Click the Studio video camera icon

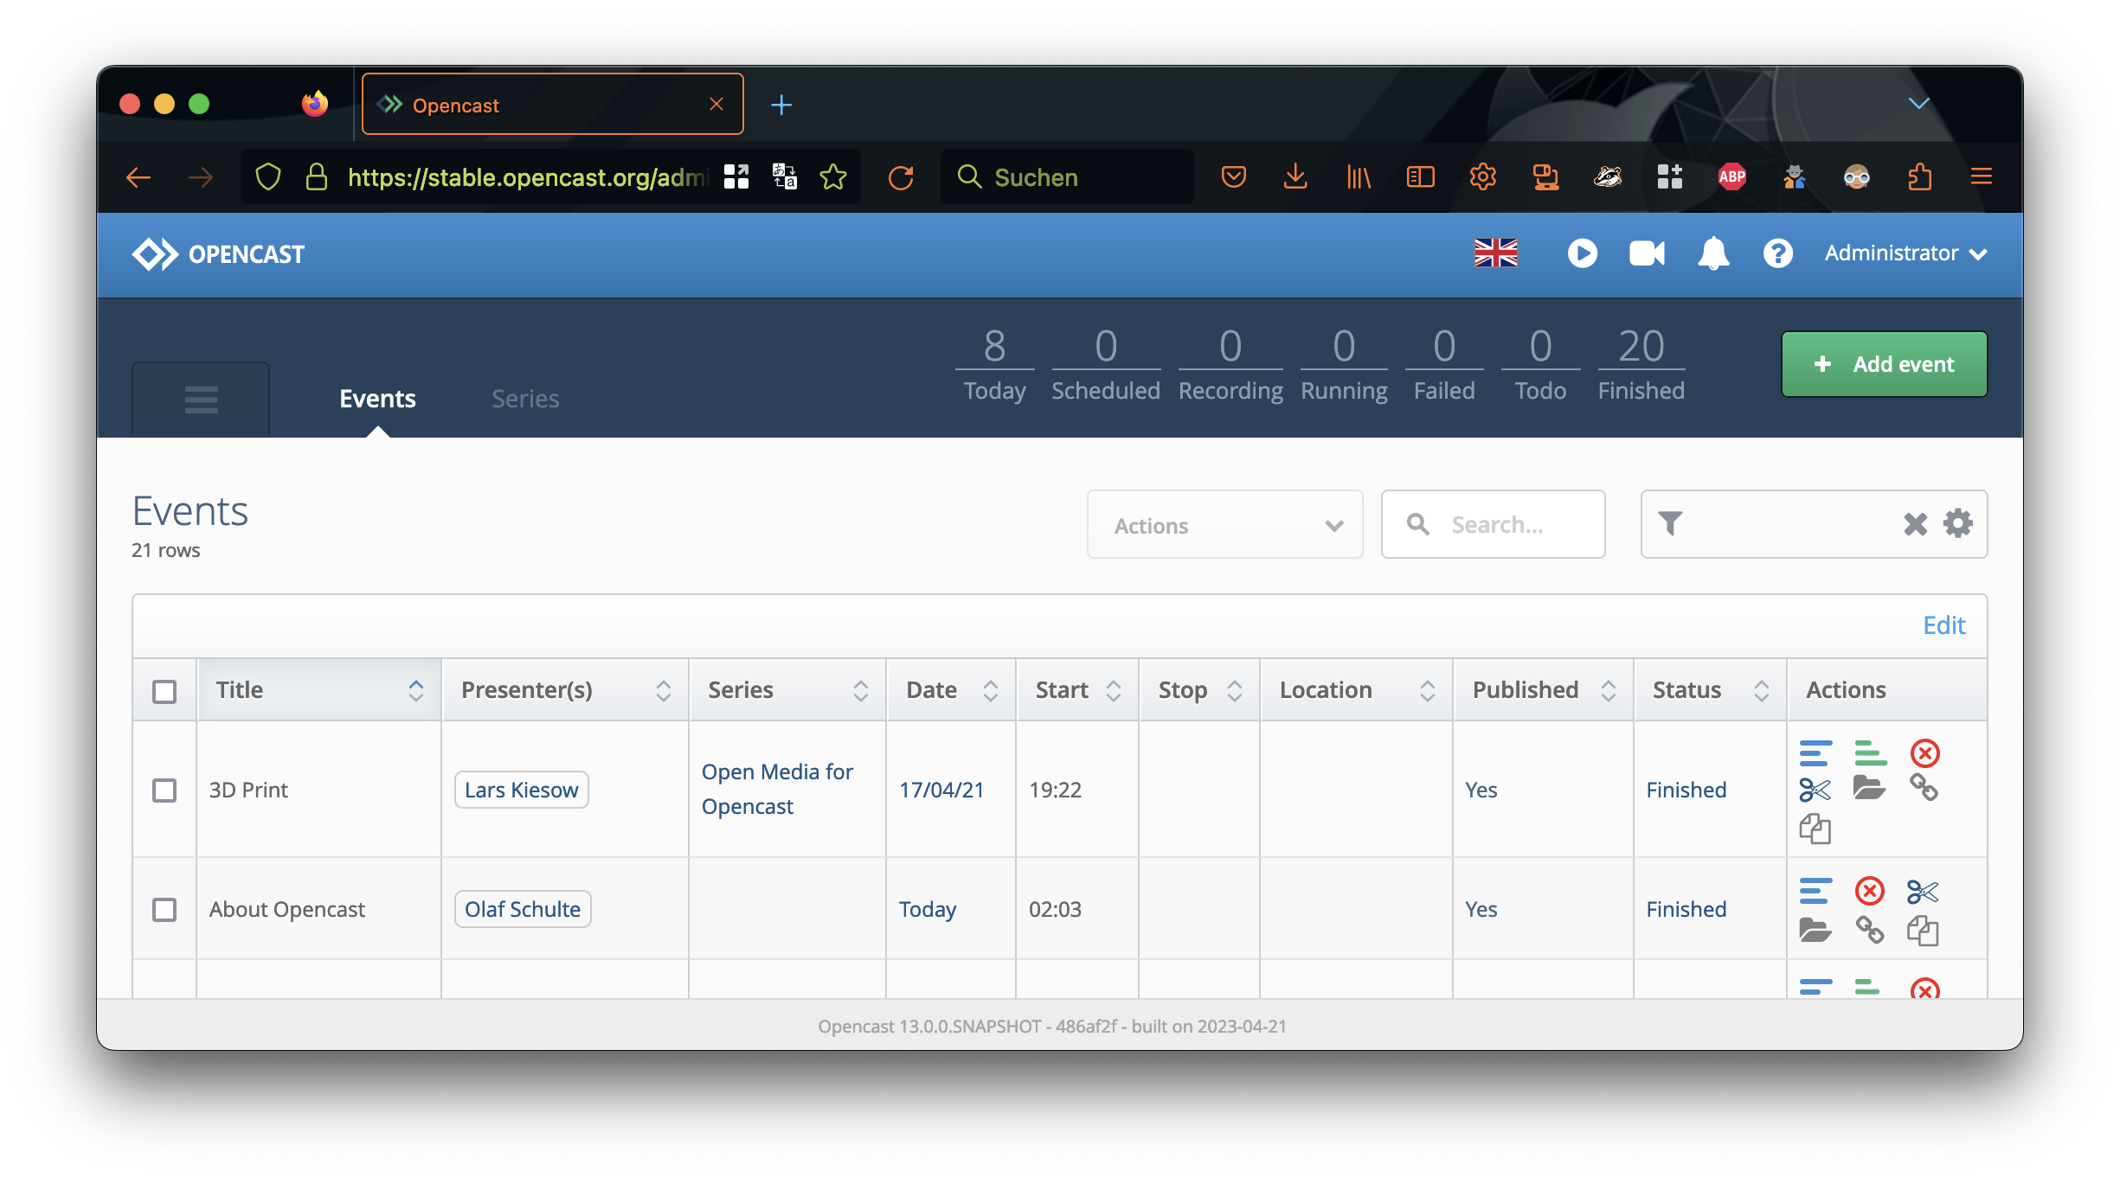tap(1647, 253)
